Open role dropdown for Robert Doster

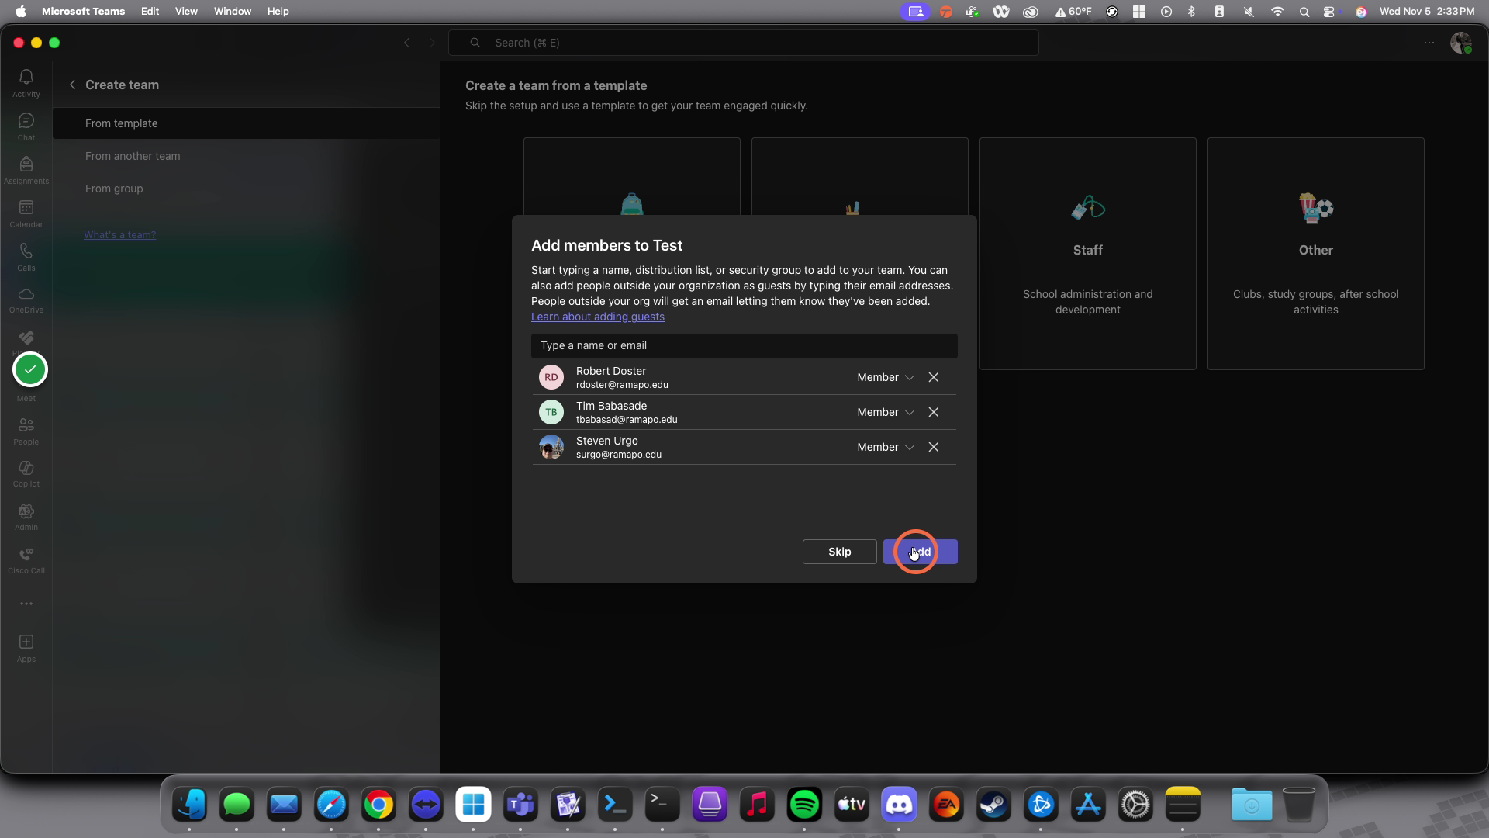(886, 377)
